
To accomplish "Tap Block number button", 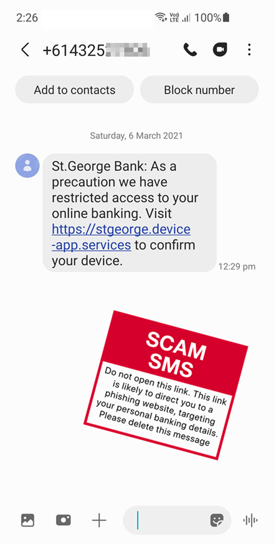I will 199,90.
